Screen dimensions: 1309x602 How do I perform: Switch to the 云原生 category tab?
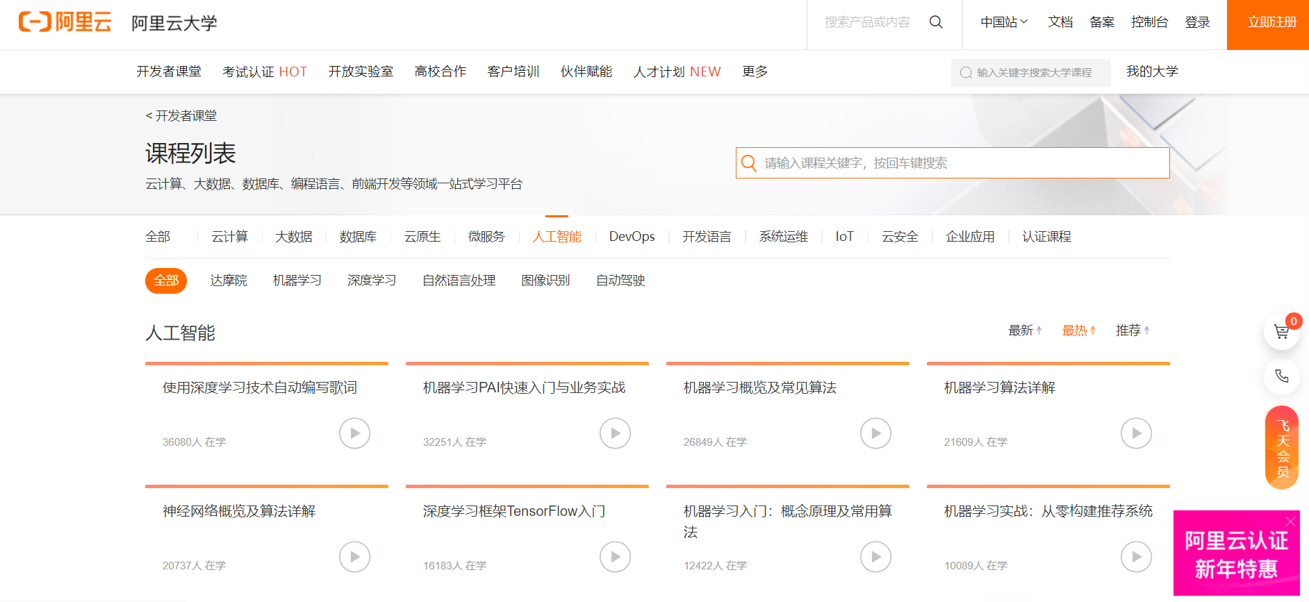[x=422, y=237]
